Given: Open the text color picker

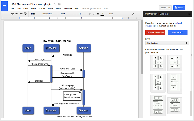Looking at the screenshot, I should [x=103, y=14].
